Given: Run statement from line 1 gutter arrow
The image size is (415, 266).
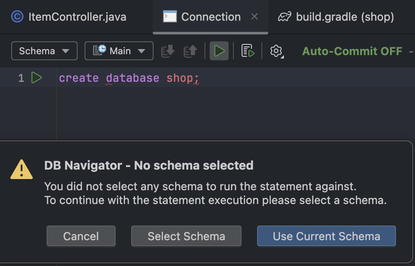Looking at the screenshot, I should [x=37, y=78].
